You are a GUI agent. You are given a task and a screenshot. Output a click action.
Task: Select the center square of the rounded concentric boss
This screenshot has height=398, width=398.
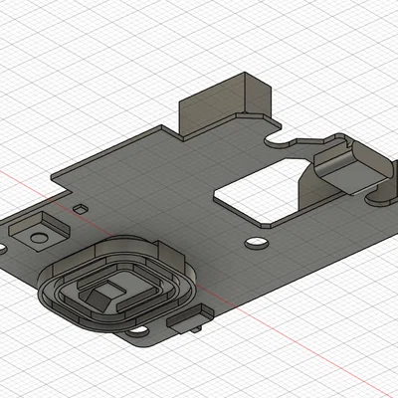[x=109, y=290]
